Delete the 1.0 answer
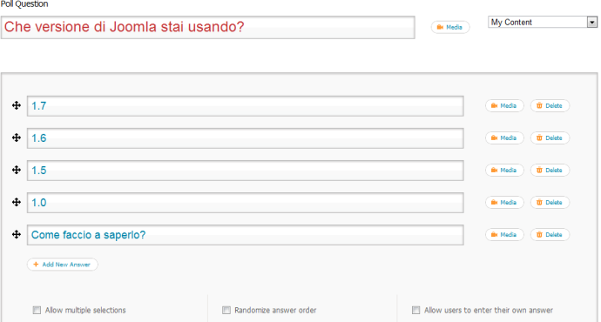Viewport: 601px width, 322px height. coord(550,202)
